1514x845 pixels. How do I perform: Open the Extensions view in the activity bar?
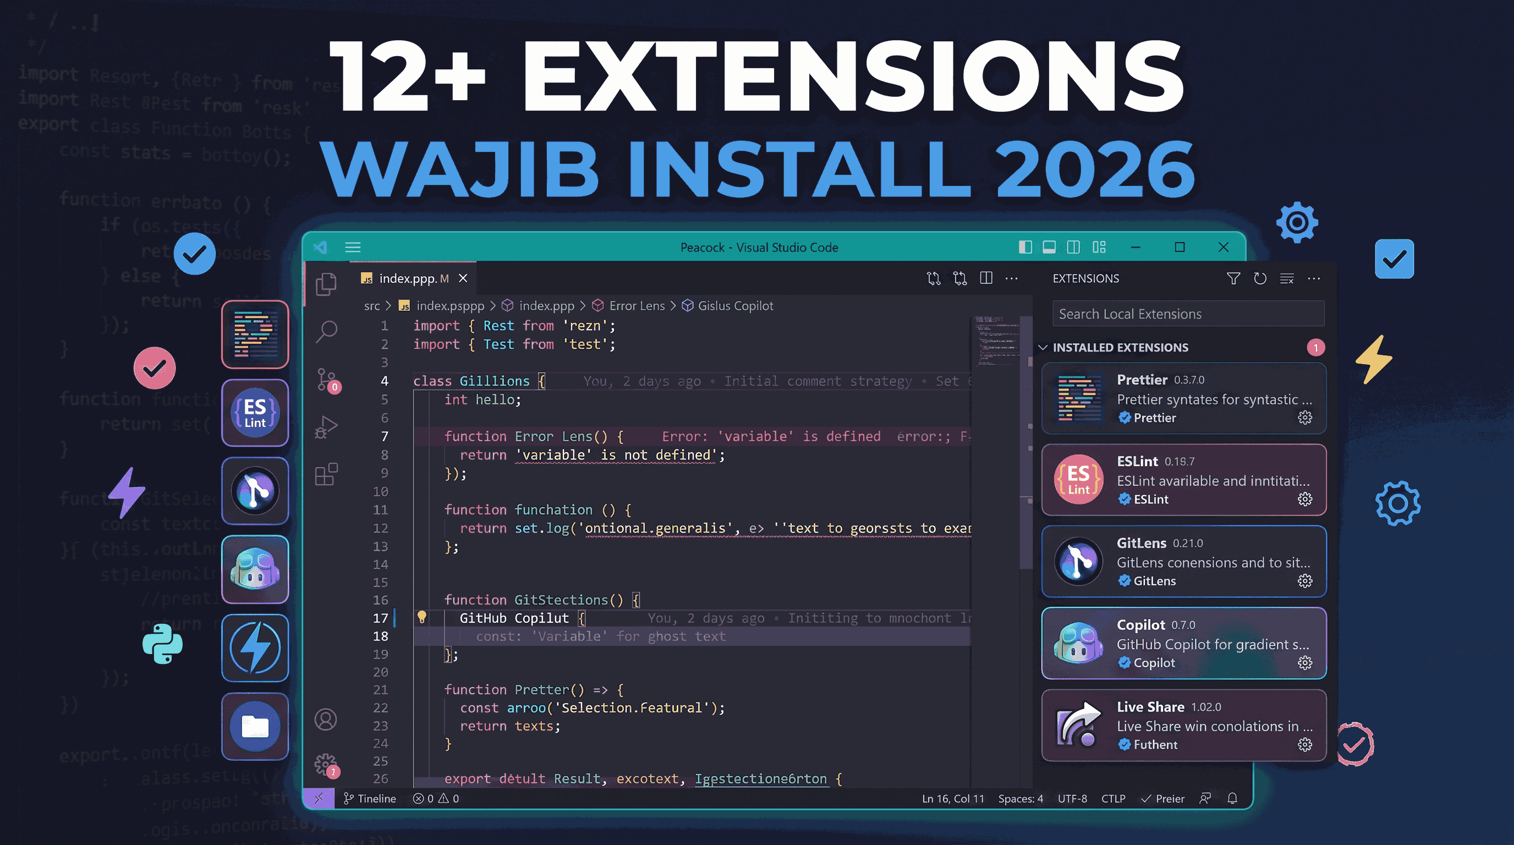click(326, 474)
